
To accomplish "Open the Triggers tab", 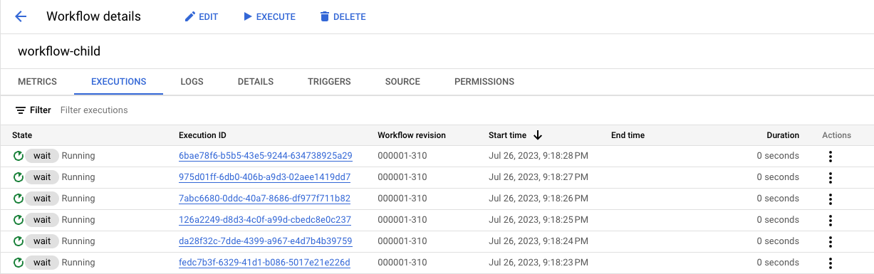I will (x=329, y=82).
